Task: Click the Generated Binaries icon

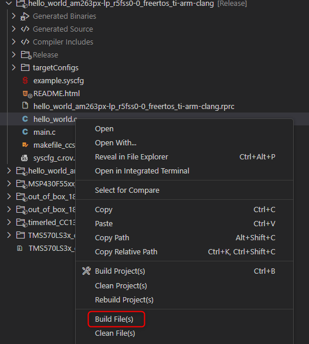Action: point(25,16)
